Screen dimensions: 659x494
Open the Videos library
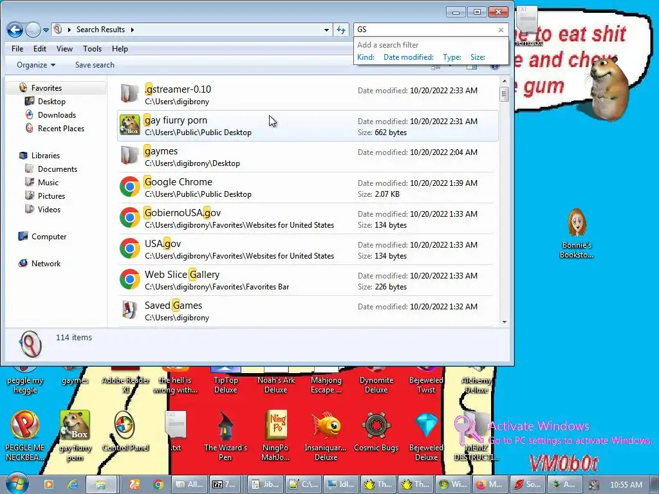(x=49, y=209)
